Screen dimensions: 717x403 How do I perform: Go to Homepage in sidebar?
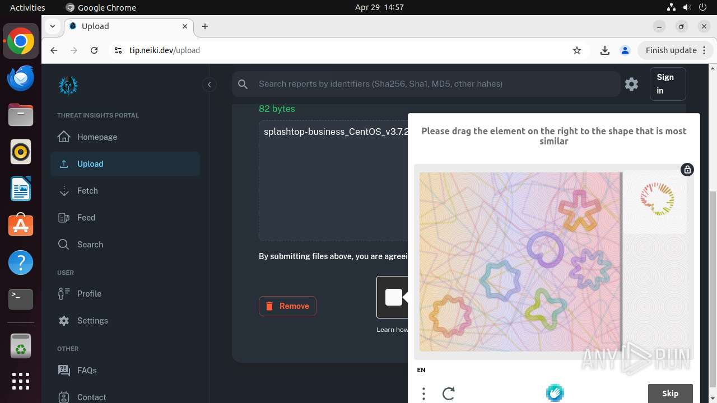coord(125,137)
